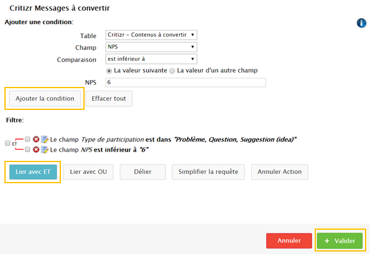This screenshot has height=254, width=370.
Task: Click Lier avec OU button
Action: 88,172
